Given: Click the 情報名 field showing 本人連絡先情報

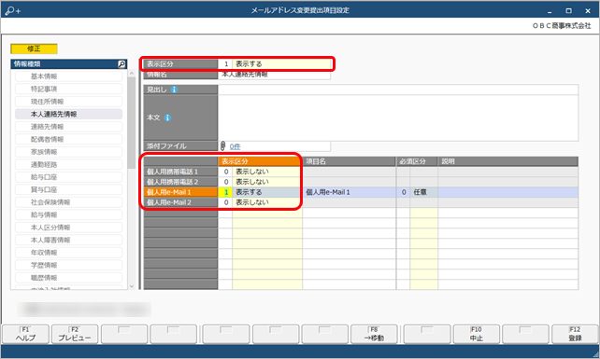Looking at the screenshot, I should tap(275, 75).
